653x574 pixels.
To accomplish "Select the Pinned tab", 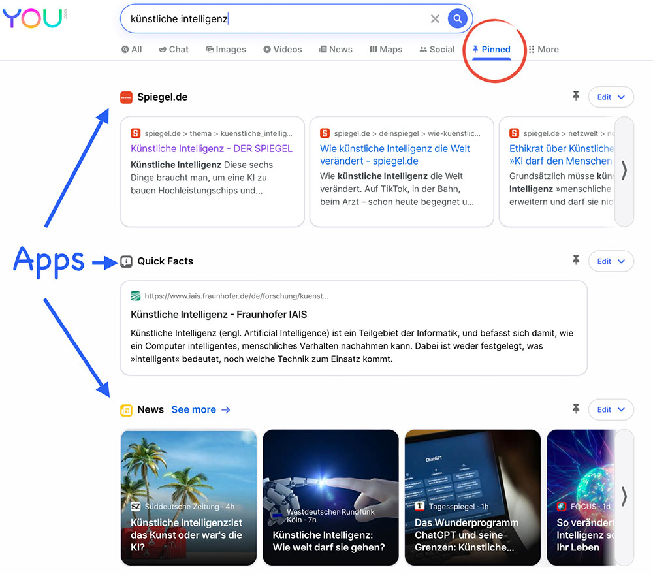I will 492,49.
